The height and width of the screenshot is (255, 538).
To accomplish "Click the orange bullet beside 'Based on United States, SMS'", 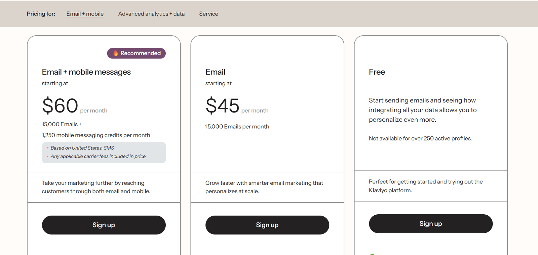I will pyautogui.click(x=47, y=148).
